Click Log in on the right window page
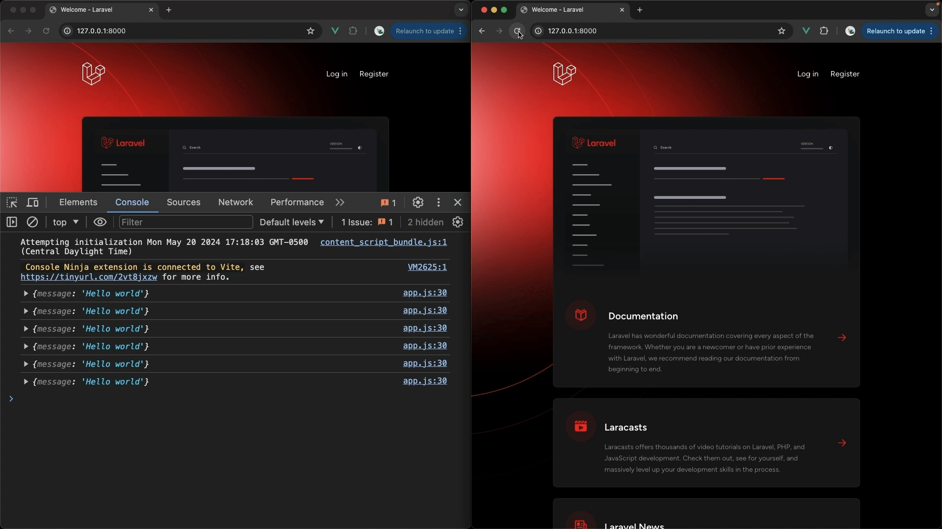Screen dimensions: 942x529 (x=808, y=74)
